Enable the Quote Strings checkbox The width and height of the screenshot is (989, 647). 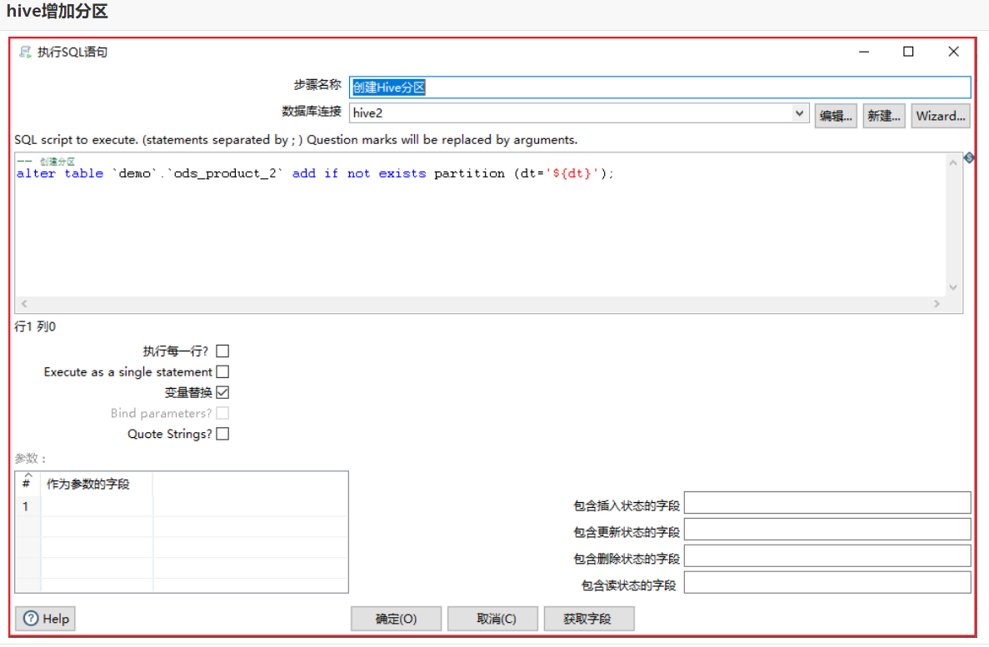click(x=222, y=433)
